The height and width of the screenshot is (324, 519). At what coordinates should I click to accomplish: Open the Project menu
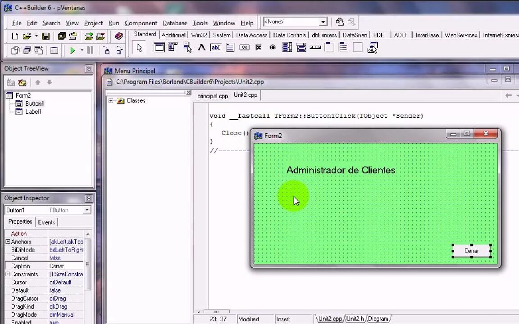pyautogui.click(x=93, y=23)
